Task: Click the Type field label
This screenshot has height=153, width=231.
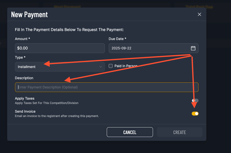Action: click(x=20, y=57)
